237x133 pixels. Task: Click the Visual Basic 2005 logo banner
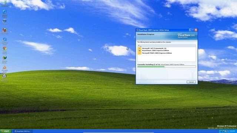coord(186,35)
